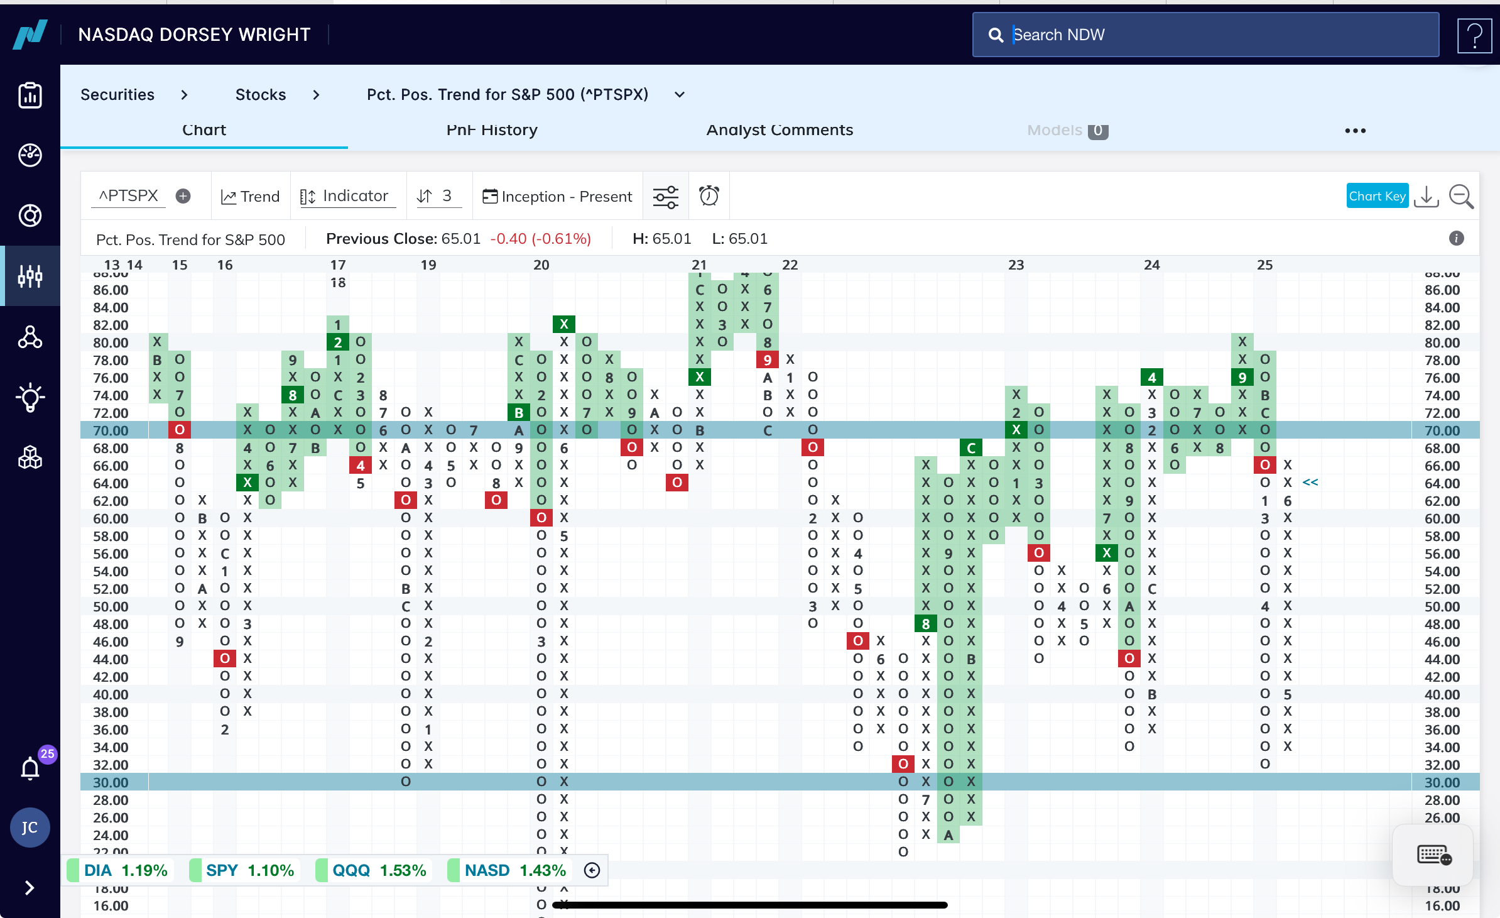This screenshot has width=1500, height=918.
Task: Click the Securities breadcrumb link
Action: [117, 95]
